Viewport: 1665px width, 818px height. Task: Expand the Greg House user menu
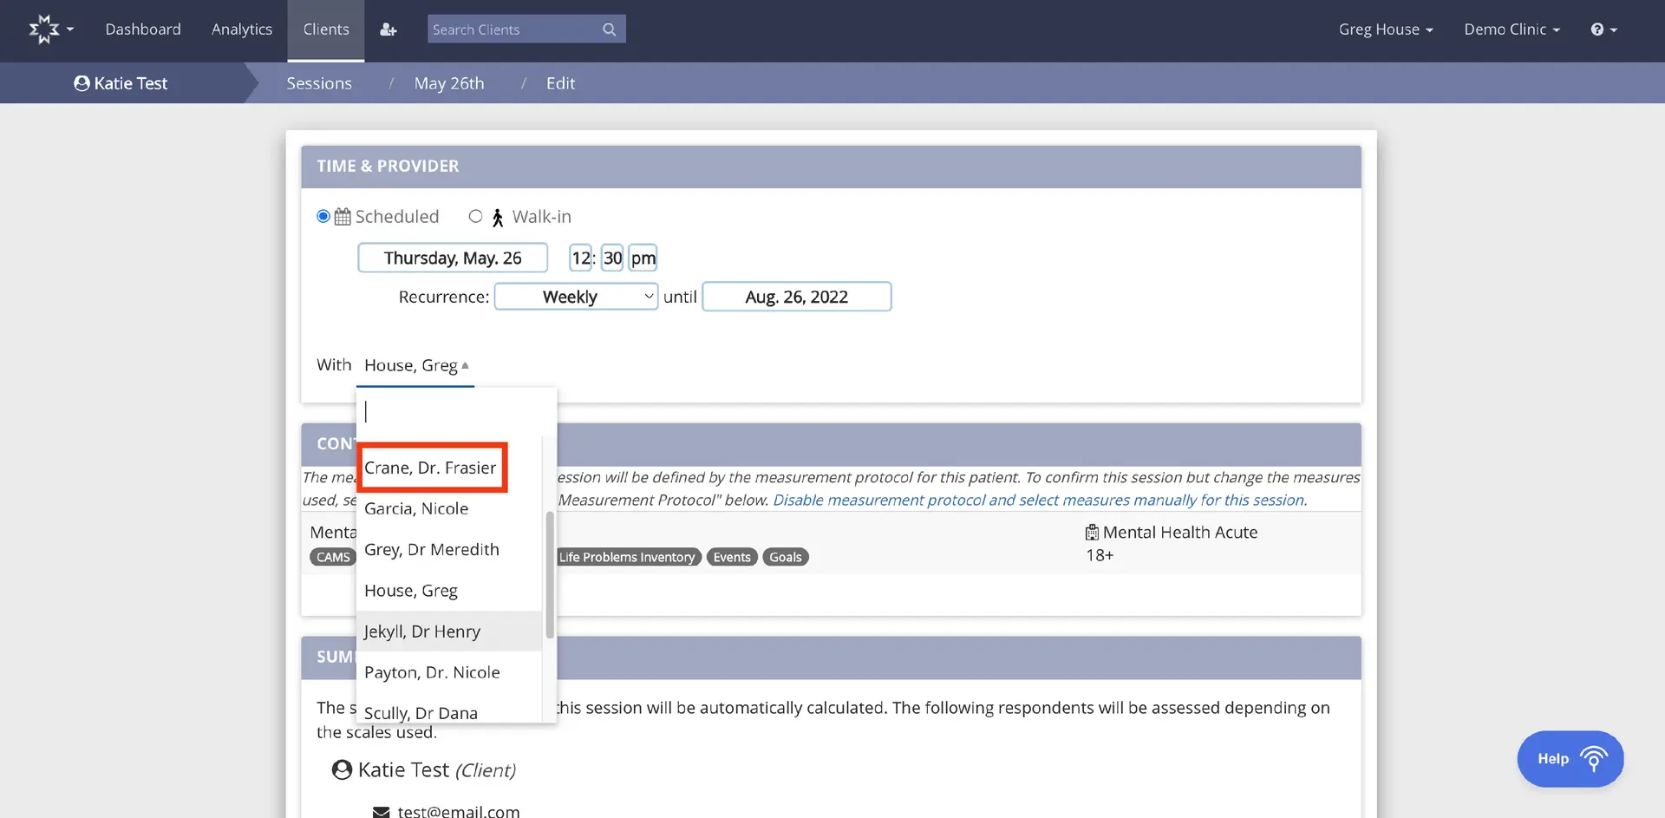click(x=1385, y=29)
